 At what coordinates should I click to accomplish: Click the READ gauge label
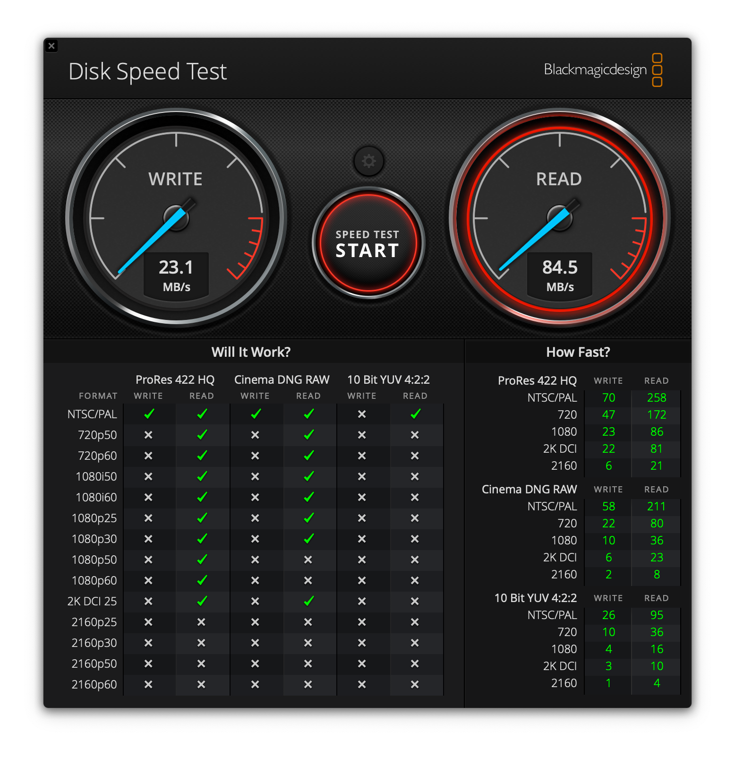[559, 179]
